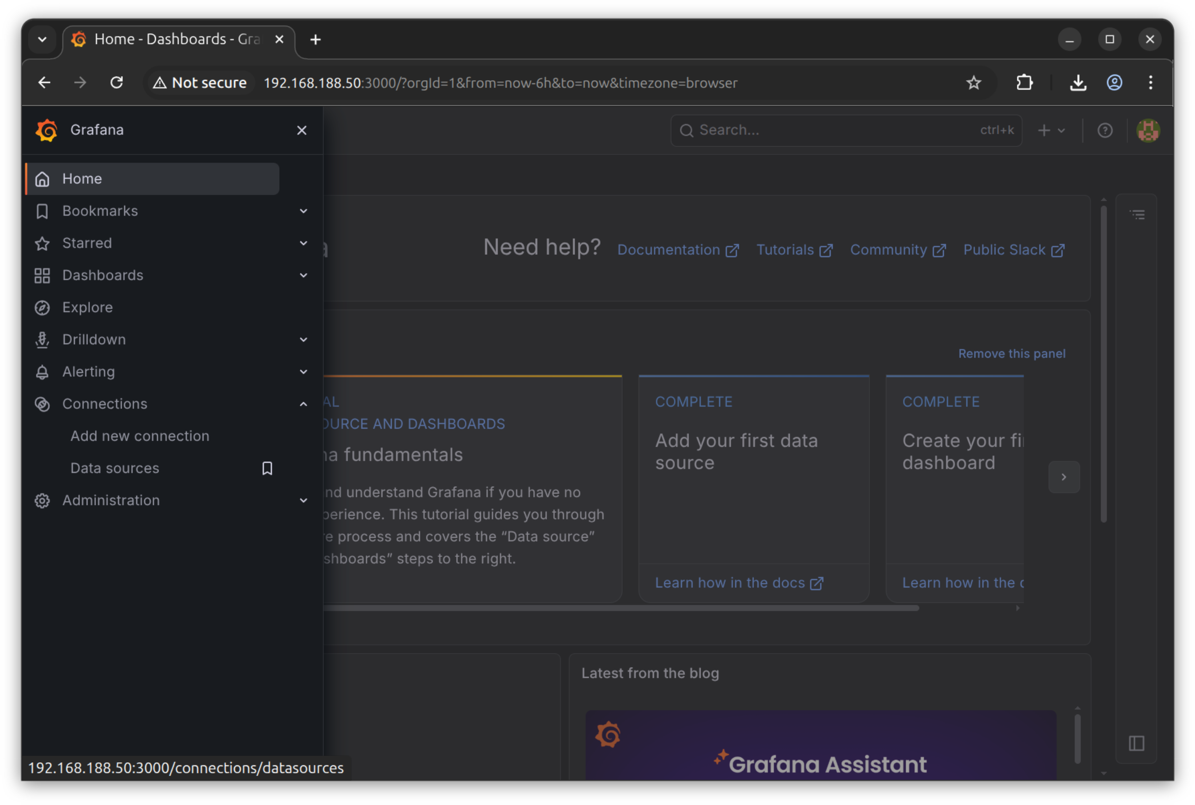Click the Home house icon
The height and width of the screenshot is (805, 1195).
click(42, 179)
